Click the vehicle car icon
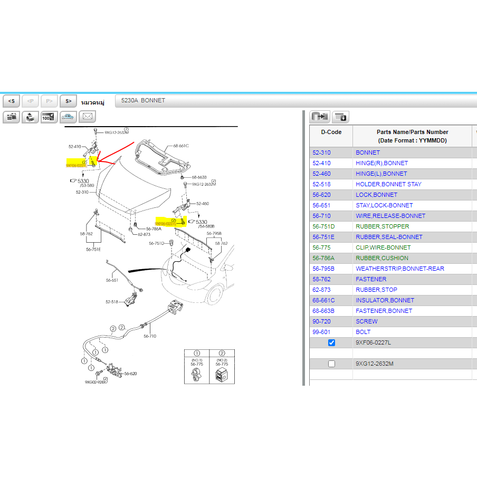This screenshot has width=477, height=477. tap(68, 117)
